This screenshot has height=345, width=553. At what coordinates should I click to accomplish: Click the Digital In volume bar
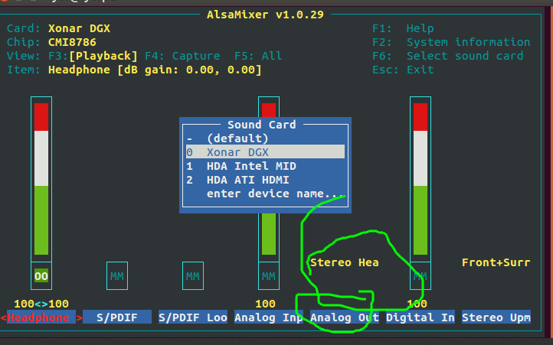(x=420, y=179)
